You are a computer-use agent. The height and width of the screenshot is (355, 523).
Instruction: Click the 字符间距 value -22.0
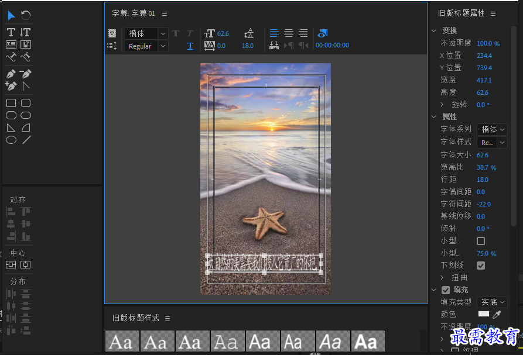pyautogui.click(x=484, y=204)
